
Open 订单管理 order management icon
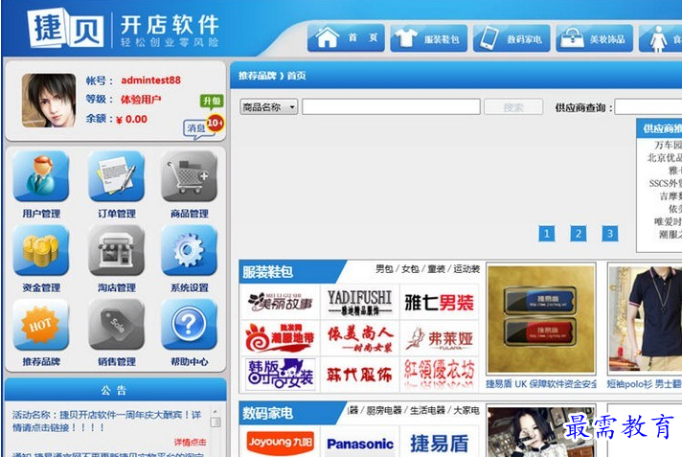[x=116, y=176]
